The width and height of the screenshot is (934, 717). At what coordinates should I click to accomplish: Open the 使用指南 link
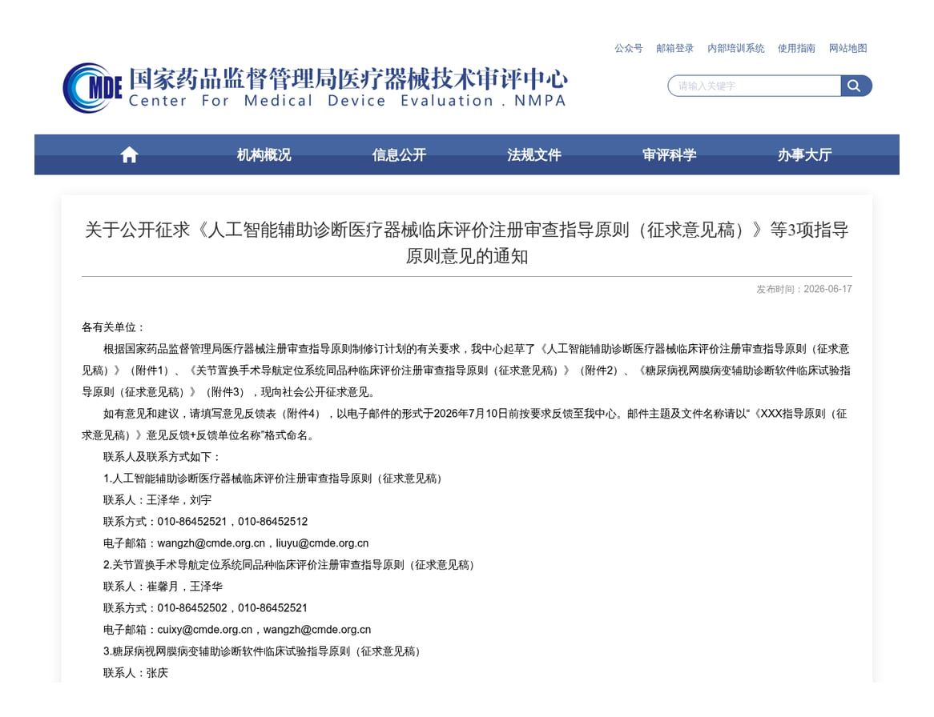(796, 48)
